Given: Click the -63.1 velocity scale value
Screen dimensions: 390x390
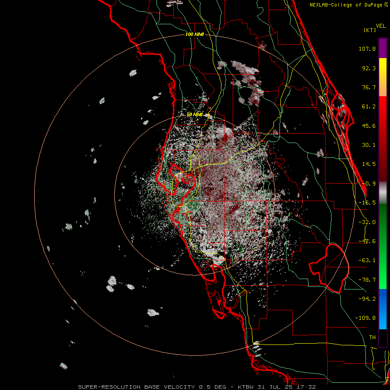Looking at the screenshot, I should point(367,260).
